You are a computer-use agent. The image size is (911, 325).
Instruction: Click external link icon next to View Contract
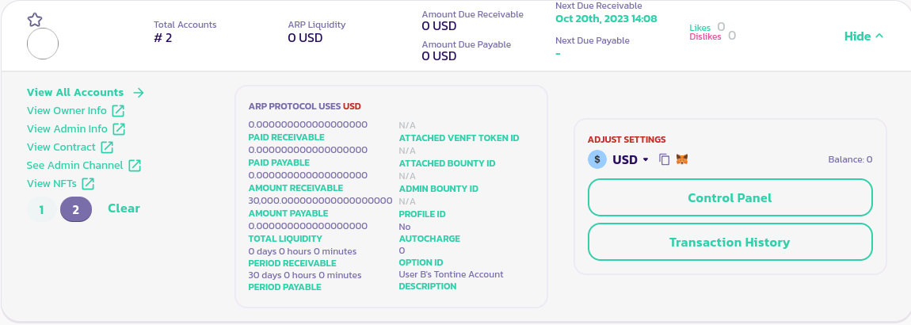coord(107,147)
